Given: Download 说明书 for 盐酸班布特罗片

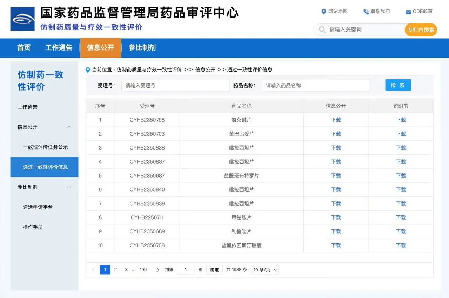Looking at the screenshot, I should [x=401, y=176].
